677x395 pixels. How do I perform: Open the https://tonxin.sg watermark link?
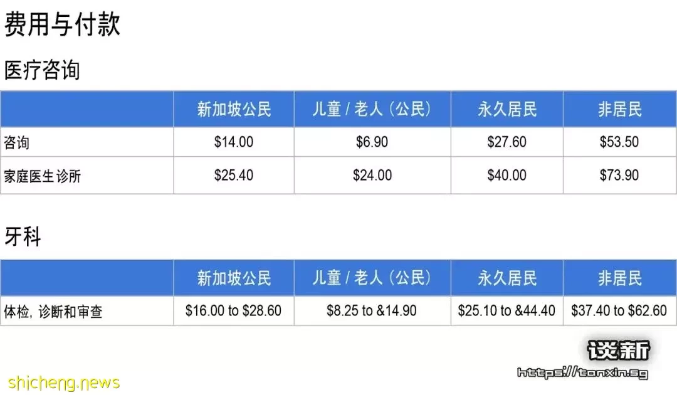(x=583, y=372)
